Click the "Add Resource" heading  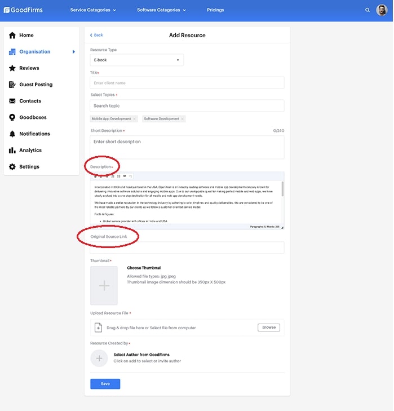click(x=187, y=35)
